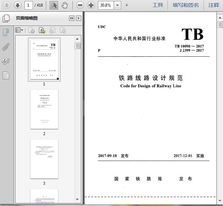Viewport: 223px width, 206px height.
Task: Click document view scroll down arrow
Action: [x=220, y=201]
